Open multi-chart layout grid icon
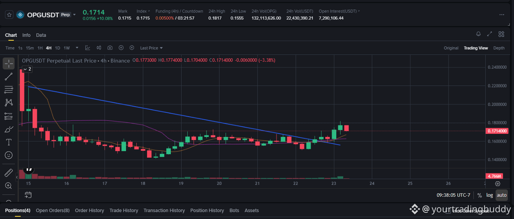The width and height of the screenshot is (514, 219). click(501, 34)
